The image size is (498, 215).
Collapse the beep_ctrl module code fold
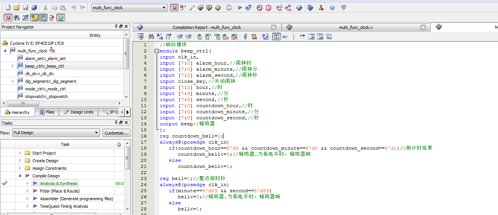156,51
